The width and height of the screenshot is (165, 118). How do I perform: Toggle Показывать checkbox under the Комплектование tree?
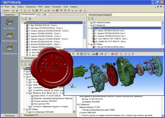click(x=23, y=58)
